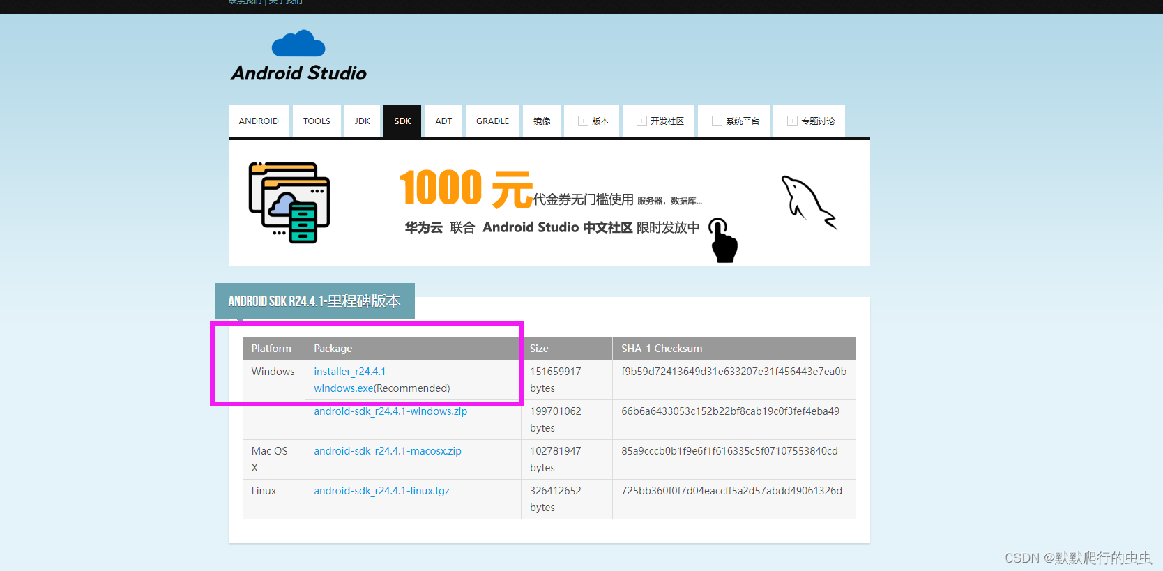
Task: Open the 开发社区 menu label
Action: pyautogui.click(x=667, y=121)
